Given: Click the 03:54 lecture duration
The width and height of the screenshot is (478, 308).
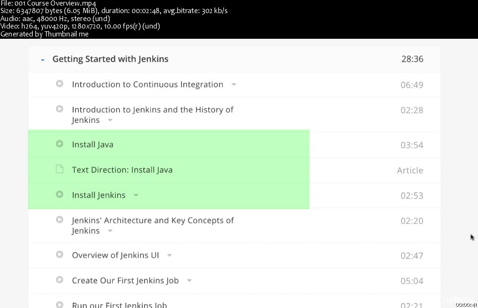Looking at the screenshot, I should (x=412, y=145).
